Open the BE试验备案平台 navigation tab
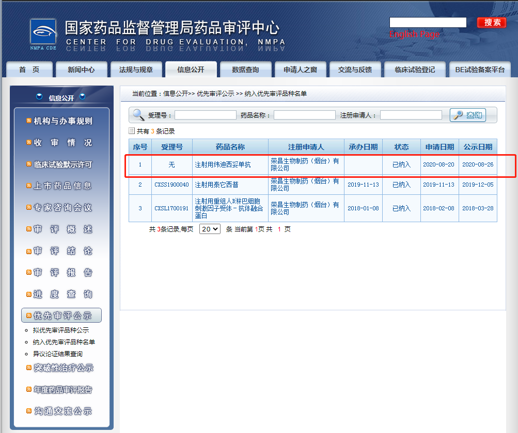 [x=480, y=70]
